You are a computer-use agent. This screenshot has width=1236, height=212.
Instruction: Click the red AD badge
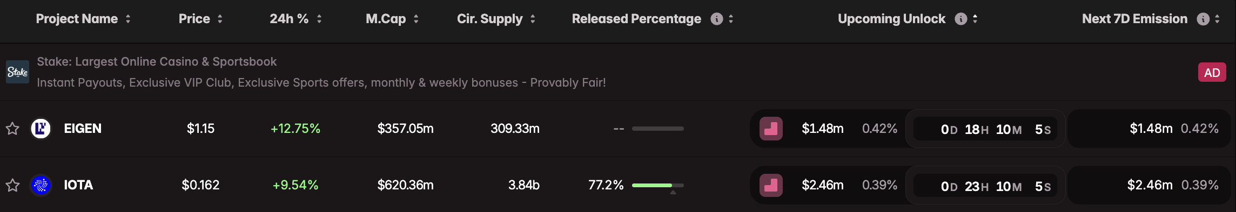click(1212, 73)
